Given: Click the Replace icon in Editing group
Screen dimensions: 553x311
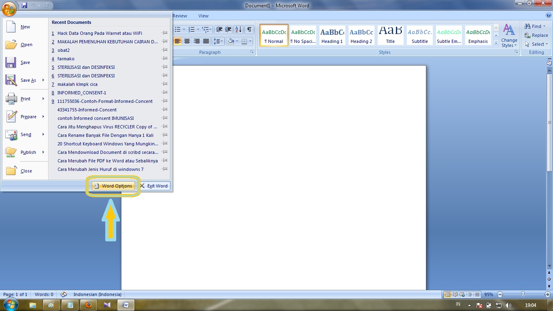Looking at the screenshot, I should [x=527, y=35].
